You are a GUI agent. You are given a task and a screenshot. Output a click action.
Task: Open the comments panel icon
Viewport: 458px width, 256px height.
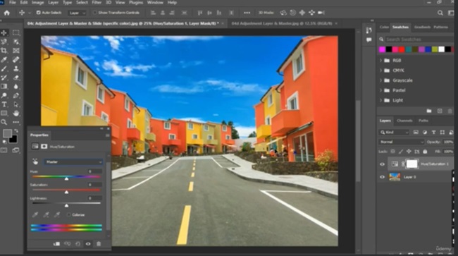pyautogui.click(x=369, y=39)
